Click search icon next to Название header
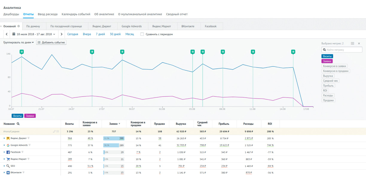Image resolution: width=366 pixels, height=184 pixels. (x=18, y=124)
